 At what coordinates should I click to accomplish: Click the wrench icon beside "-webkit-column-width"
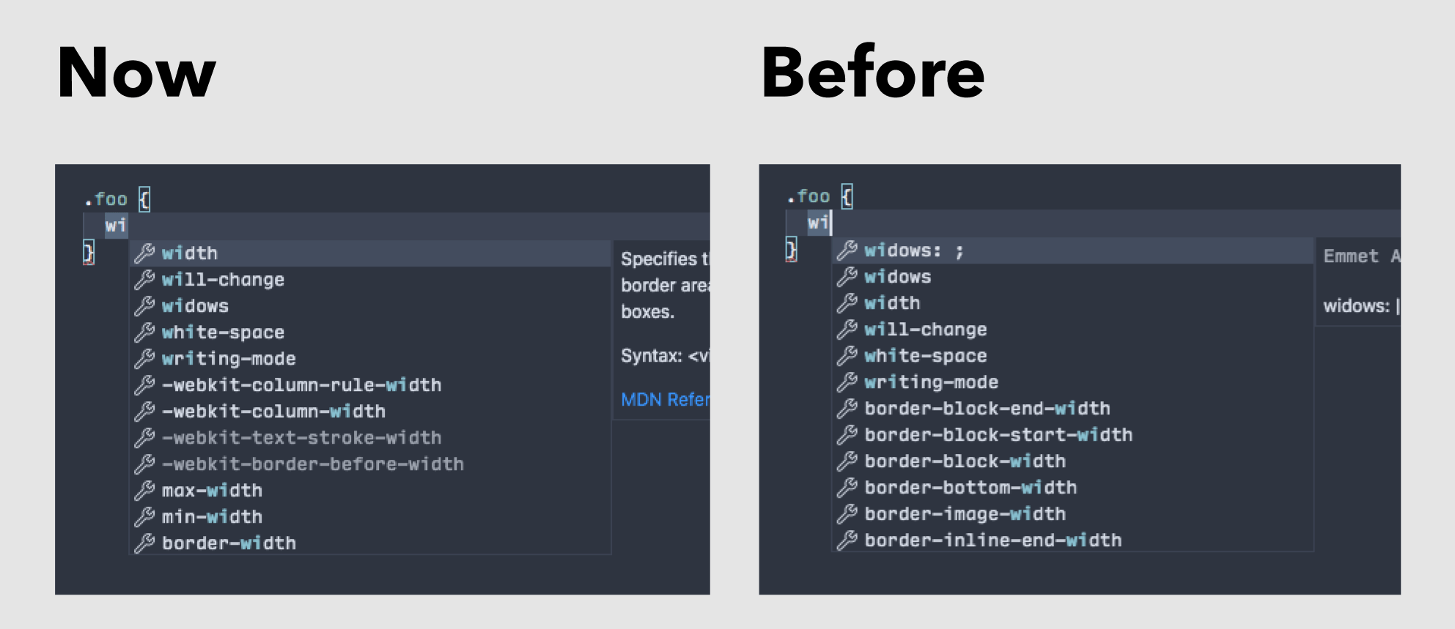click(x=144, y=411)
